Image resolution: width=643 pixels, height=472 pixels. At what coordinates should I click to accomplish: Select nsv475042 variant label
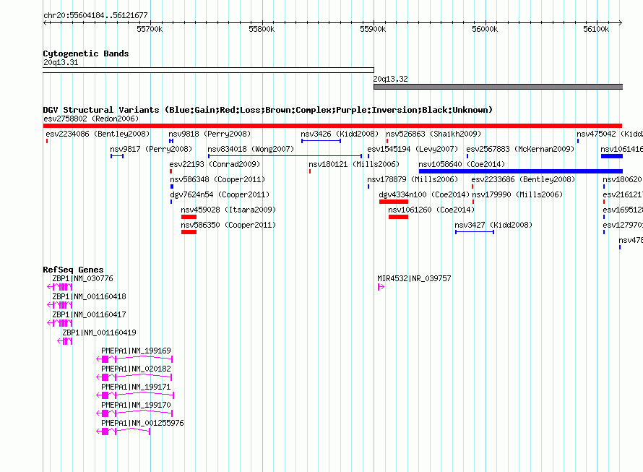click(610, 134)
